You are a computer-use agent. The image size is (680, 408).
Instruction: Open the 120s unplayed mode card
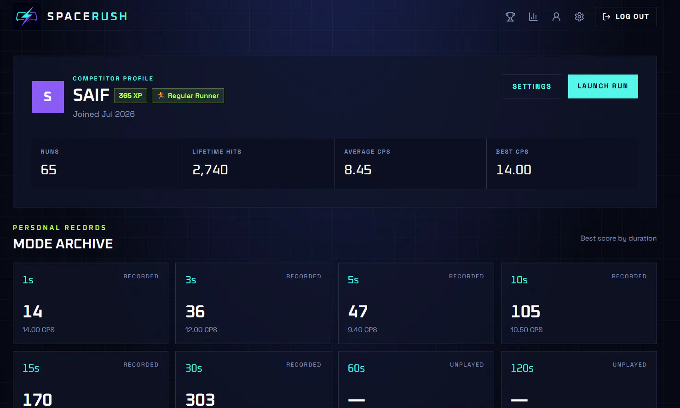pyautogui.click(x=579, y=379)
